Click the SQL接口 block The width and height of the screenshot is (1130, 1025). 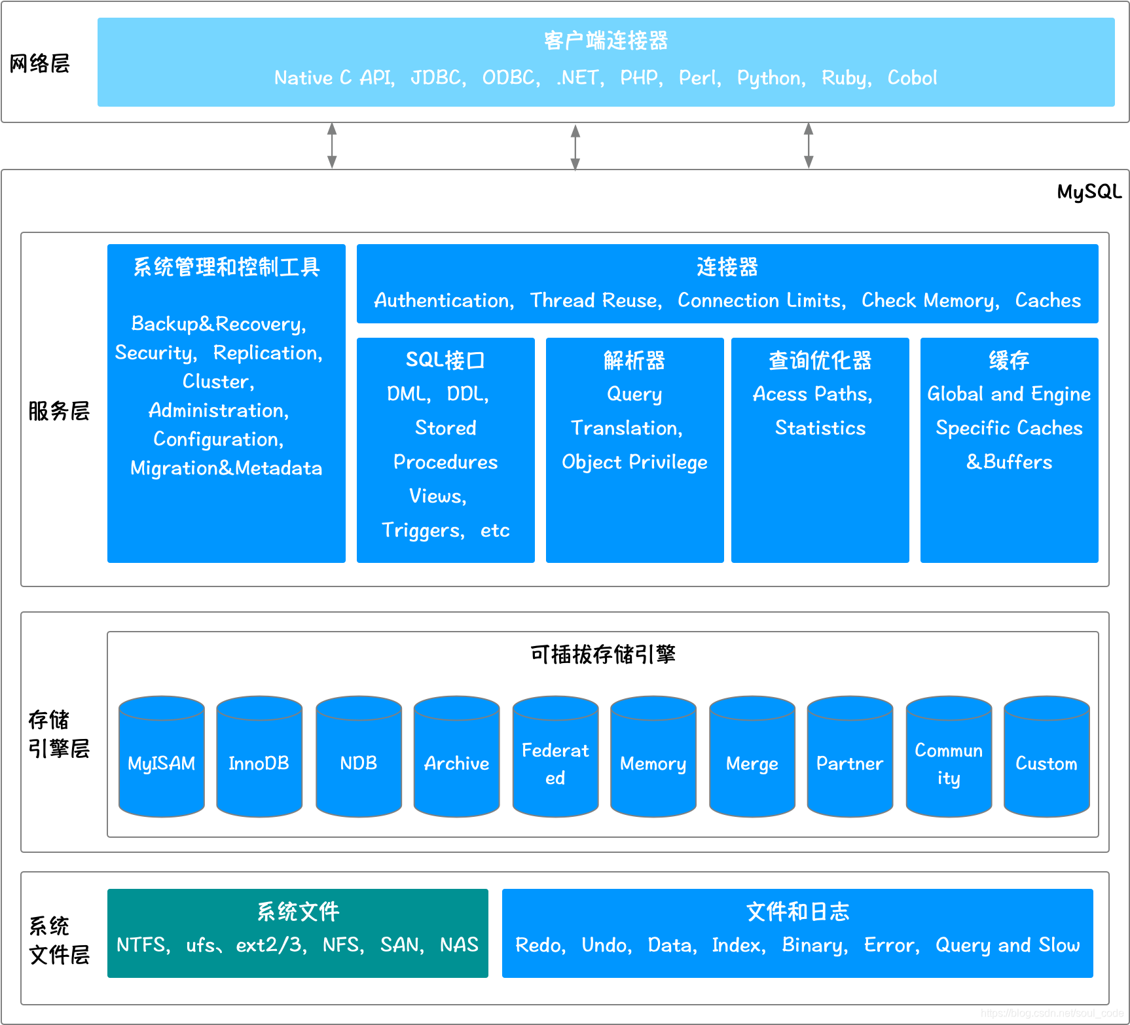coord(446,450)
